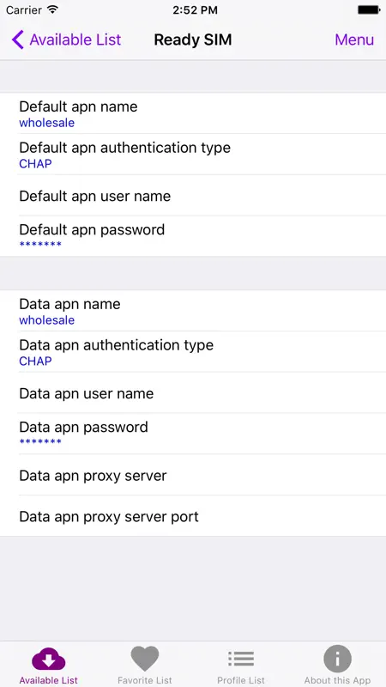Image resolution: width=386 pixels, height=687 pixels.
Task: Tap the battery status icon
Action: pyautogui.click(x=369, y=9)
